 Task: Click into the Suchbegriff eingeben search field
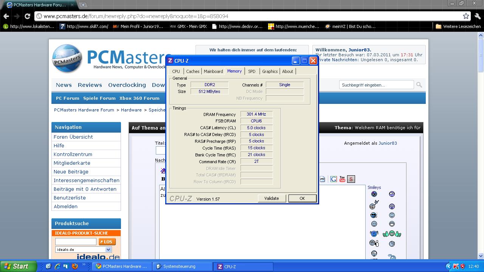pos(376,85)
